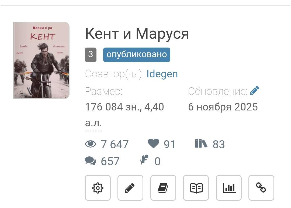Screen dimensions: 291x208
Task: Copy link with chain icon button
Action: tap(261, 188)
